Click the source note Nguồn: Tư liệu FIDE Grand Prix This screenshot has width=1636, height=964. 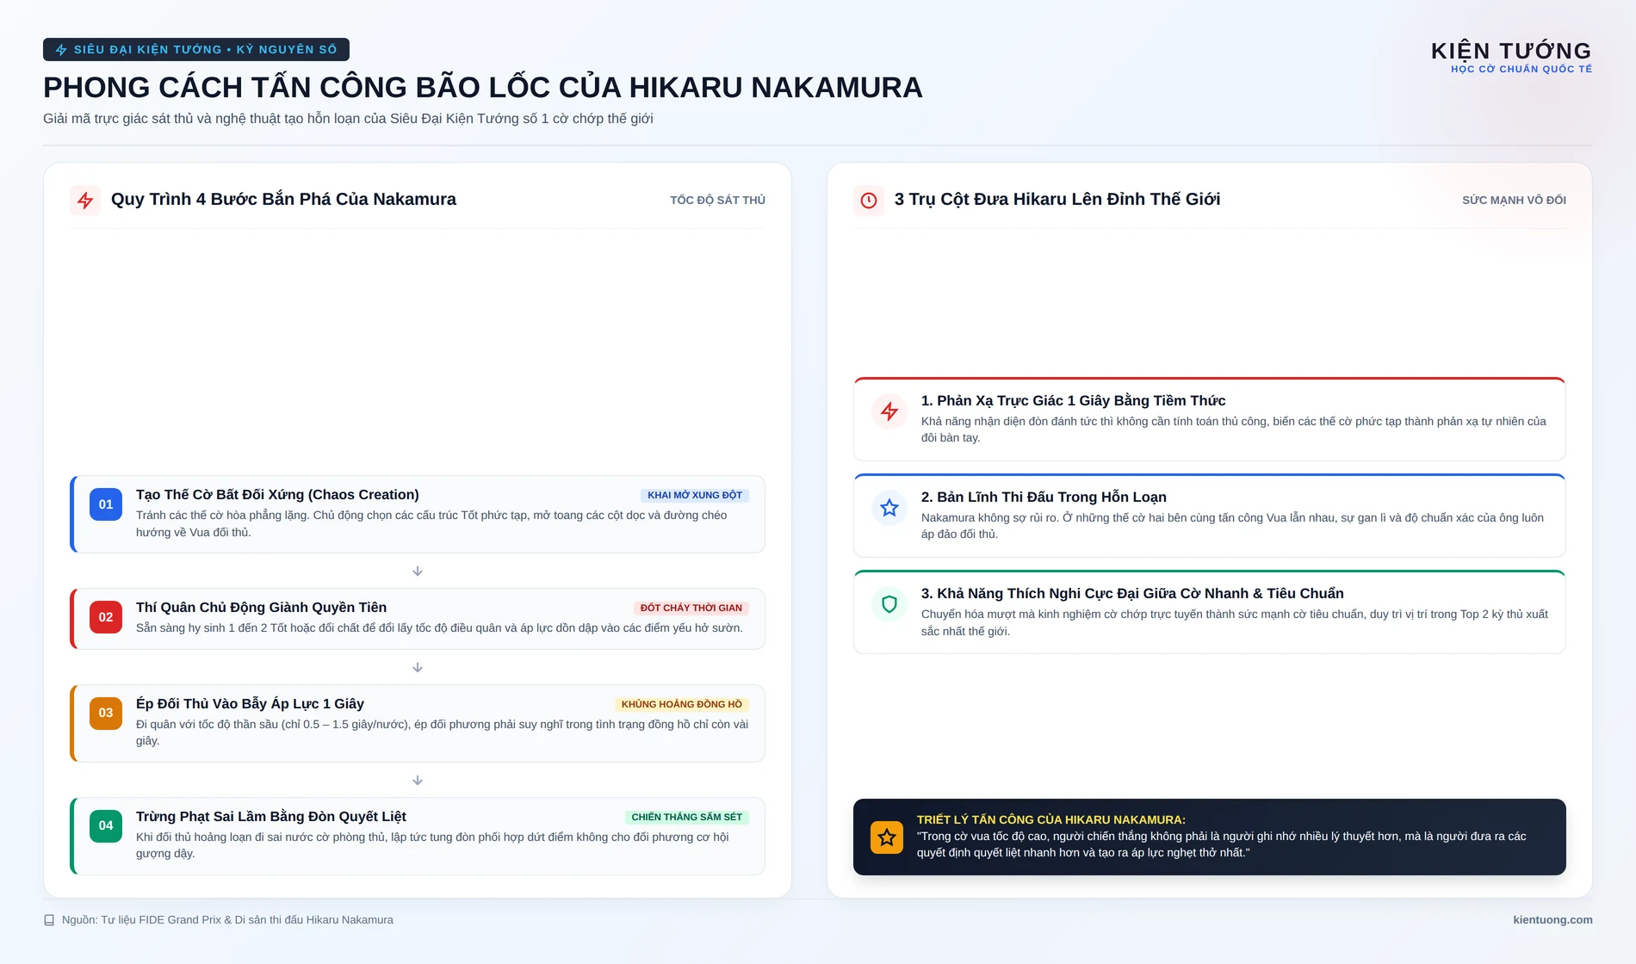click(227, 920)
